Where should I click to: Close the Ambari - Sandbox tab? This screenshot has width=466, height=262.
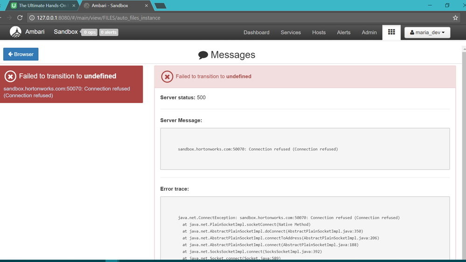tap(146, 6)
